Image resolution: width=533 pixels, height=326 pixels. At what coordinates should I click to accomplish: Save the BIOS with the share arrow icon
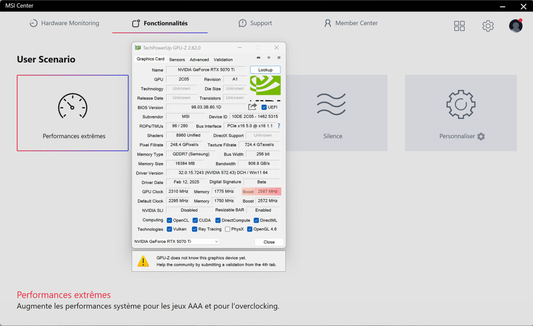click(x=252, y=107)
